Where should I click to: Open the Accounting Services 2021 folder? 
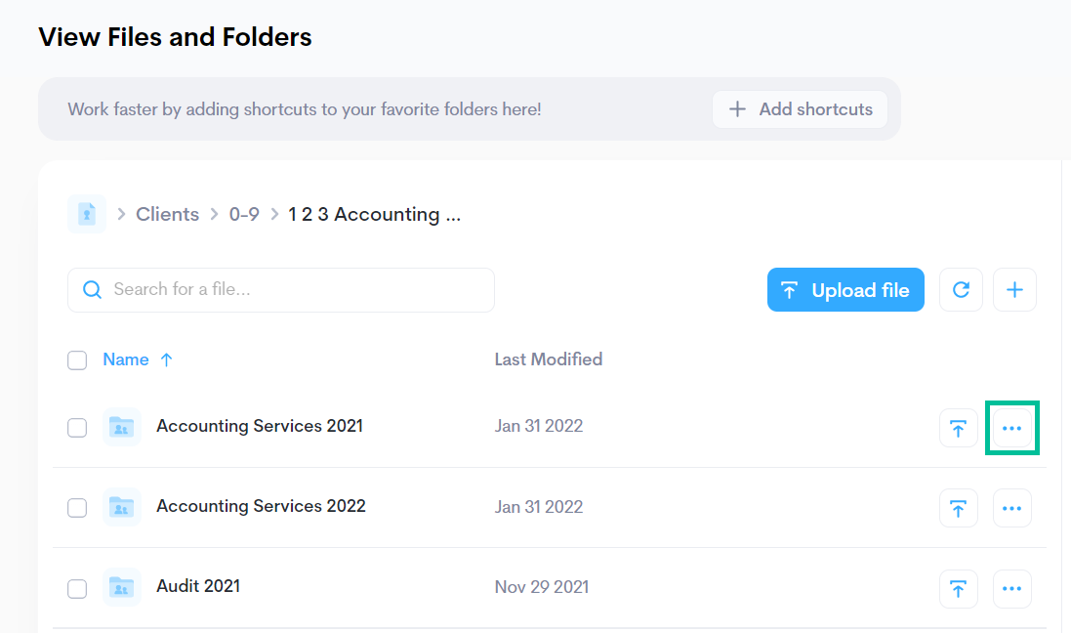tap(260, 426)
